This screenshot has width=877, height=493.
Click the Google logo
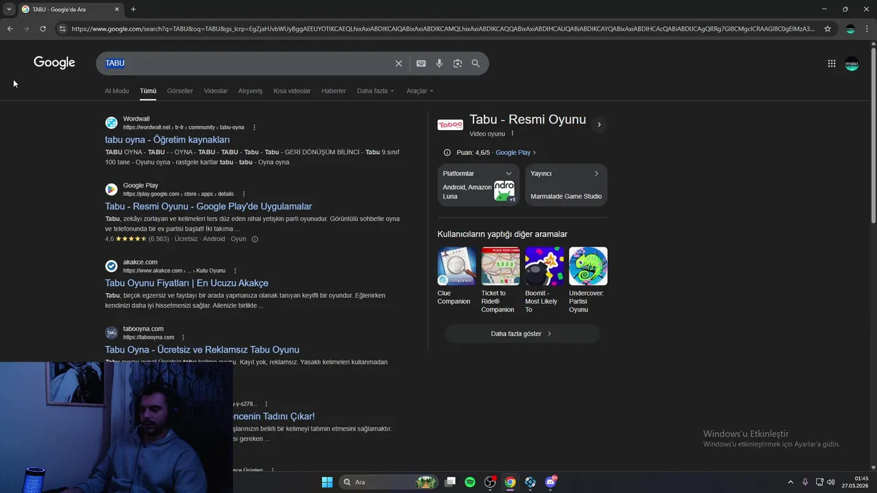point(54,63)
